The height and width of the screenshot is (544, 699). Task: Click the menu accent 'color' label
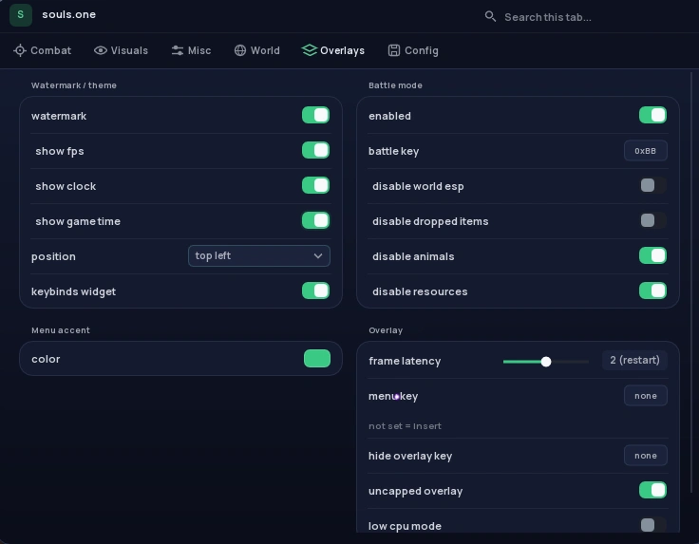(x=46, y=359)
